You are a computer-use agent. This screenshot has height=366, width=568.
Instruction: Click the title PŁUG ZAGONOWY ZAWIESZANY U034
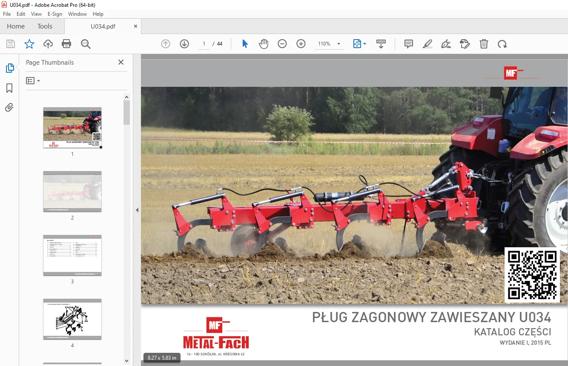[432, 317]
